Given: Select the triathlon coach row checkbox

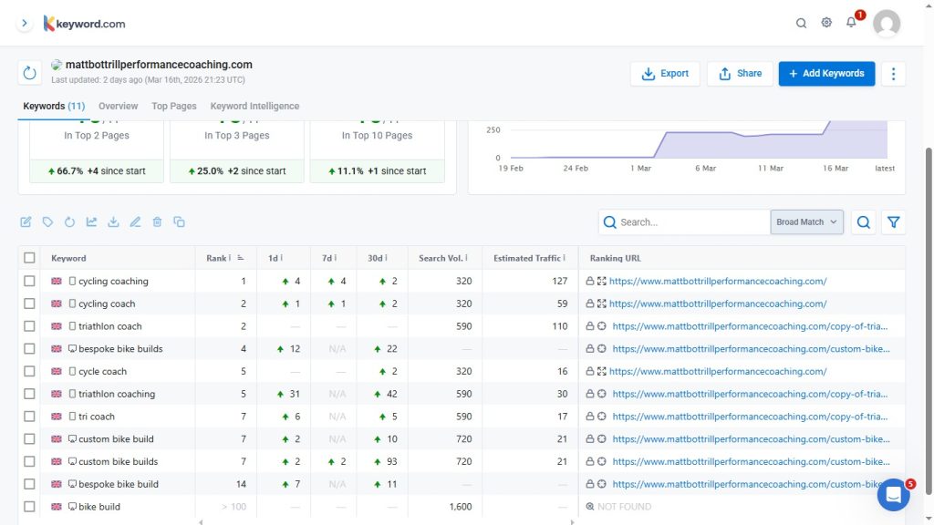Looking at the screenshot, I should coord(30,326).
